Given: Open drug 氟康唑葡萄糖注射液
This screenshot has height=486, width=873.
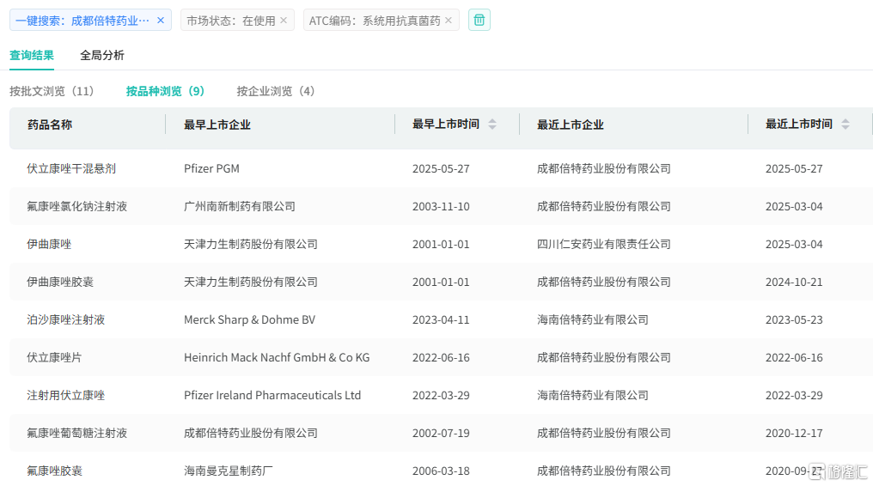Looking at the screenshot, I should pyautogui.click(x=76, y=433).
